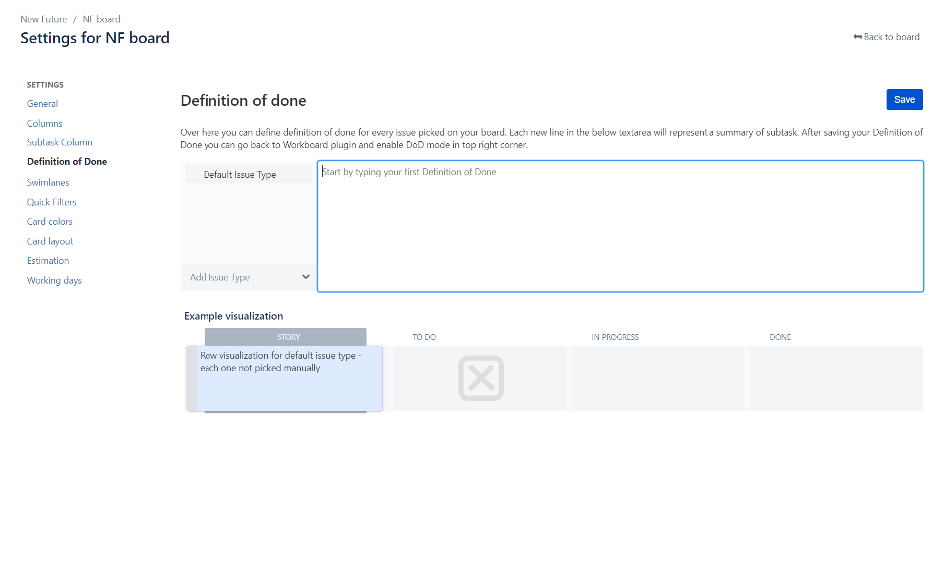This screenshot has width=944, height=563.
Task: Select Definition of Done in sidebar
Action: 67,162
